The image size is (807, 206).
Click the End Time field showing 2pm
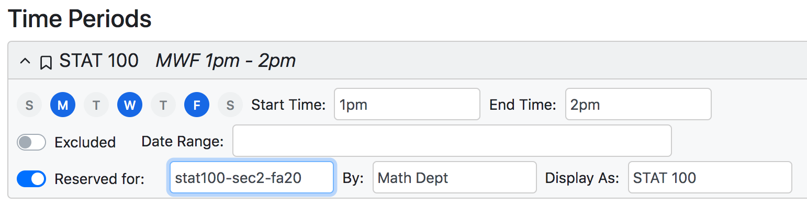[x=638, y=104]
